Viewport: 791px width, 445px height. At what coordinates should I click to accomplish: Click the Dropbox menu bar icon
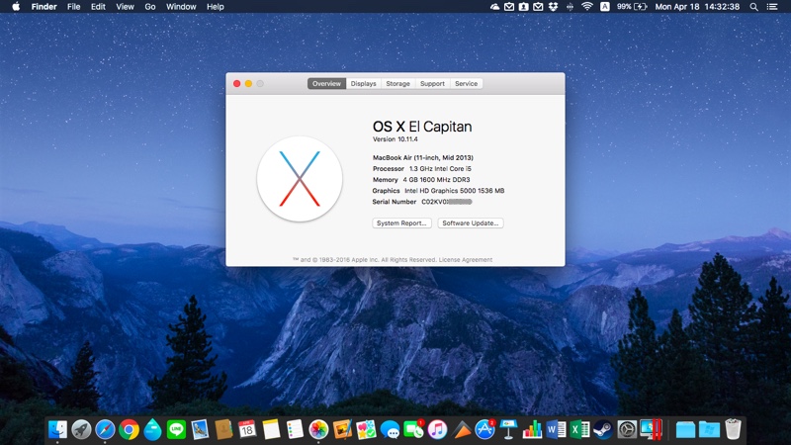pyautogui.click(x=553, y=7)
